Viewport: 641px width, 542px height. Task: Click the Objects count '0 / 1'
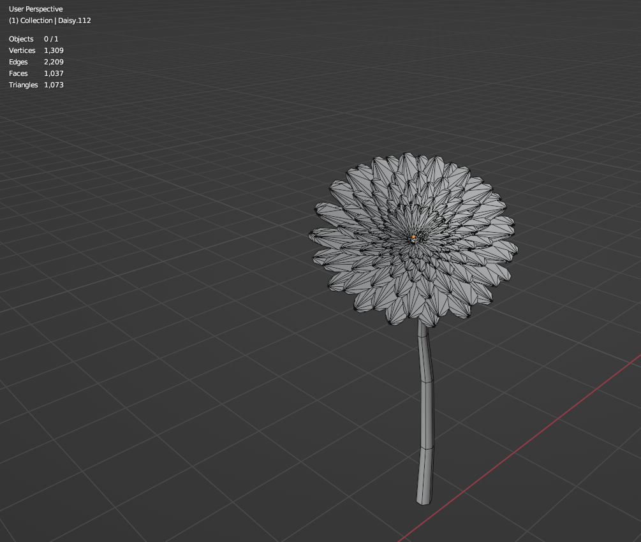51,39
